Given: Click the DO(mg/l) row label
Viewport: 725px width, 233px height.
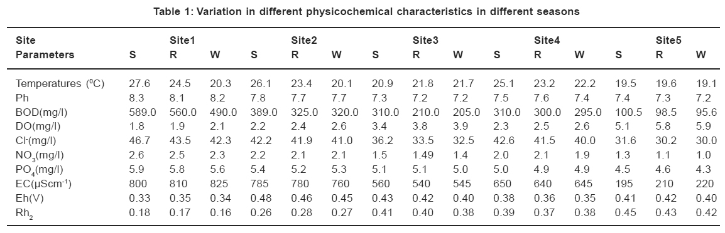Looking at the screenshot, I should [x=38, y=126].
